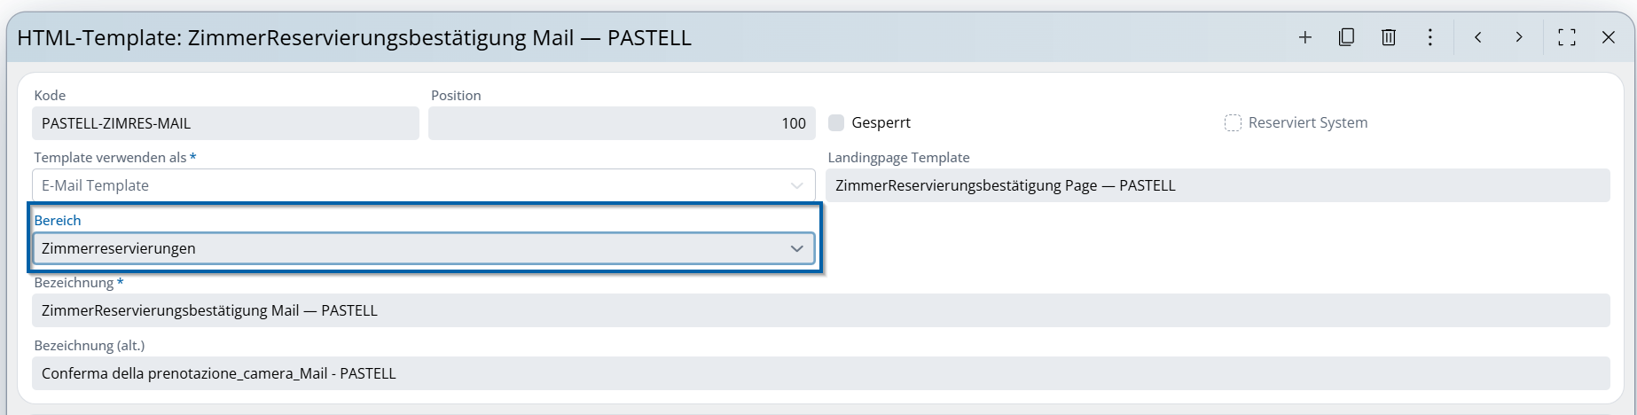This screenshot has width=1637, height=415.
Task: Duplicate this HTML template record
Action: 1346,37
